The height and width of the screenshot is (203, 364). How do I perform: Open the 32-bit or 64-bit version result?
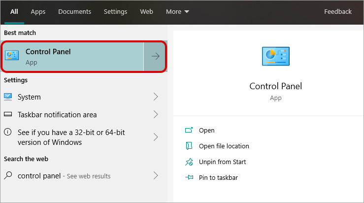pyautogui.click(x=81, y=137)
